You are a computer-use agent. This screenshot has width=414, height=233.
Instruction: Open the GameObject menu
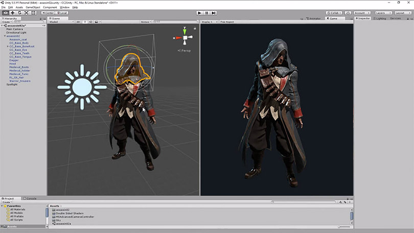click(x=33, y=7)
